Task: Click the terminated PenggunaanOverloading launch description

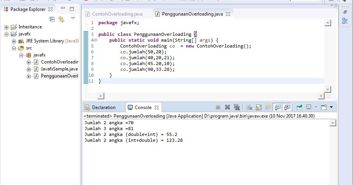Action: pos(199,116)
